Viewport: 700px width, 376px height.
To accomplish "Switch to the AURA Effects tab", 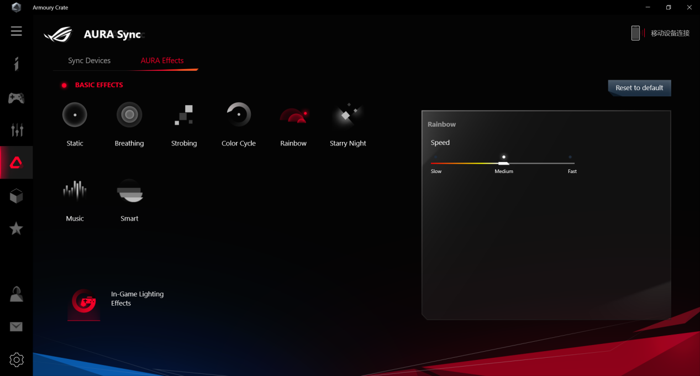I will (x=162, y=61).
